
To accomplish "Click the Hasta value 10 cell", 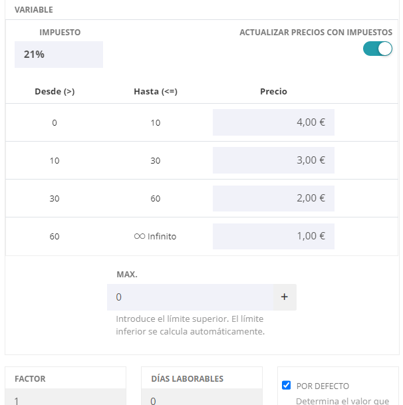I will [x=155, y=123].
